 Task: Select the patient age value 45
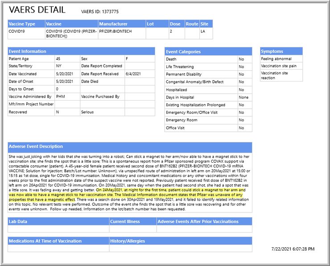tap(58, 59)
